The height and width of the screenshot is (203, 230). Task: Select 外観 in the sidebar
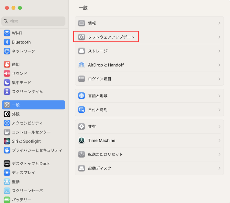click(x=16, y=114)
